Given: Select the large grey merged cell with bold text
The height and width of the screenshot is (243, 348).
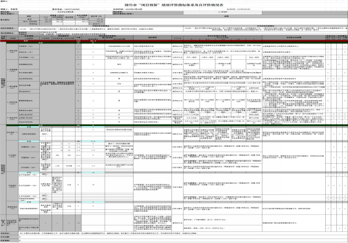Looking at the screenshot, I should click(x=57, y=84).
